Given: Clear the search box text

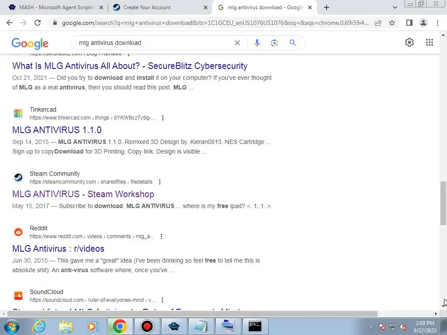Looking at the screenshot, I should (237, 43).
